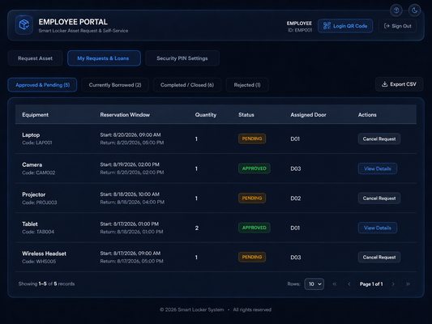This screenshot has height=324, width=432.
Task: Show Completed / Closed (6) tab
Action: point(187,85)
